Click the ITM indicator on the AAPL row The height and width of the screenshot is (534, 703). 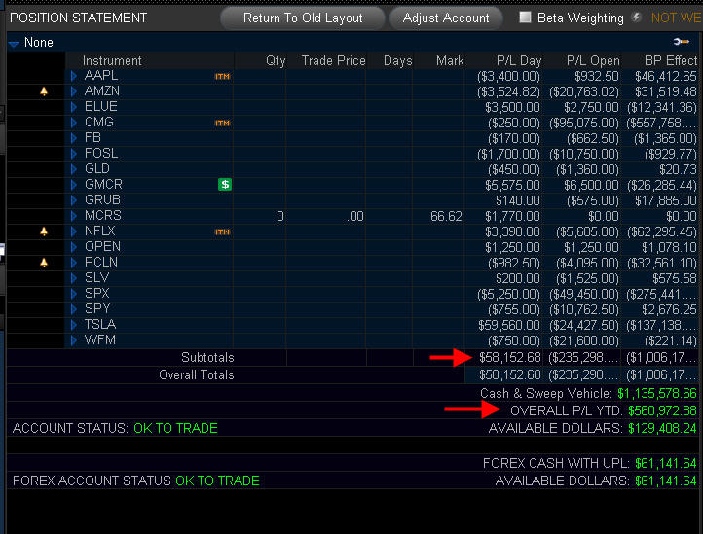point(222,76)
